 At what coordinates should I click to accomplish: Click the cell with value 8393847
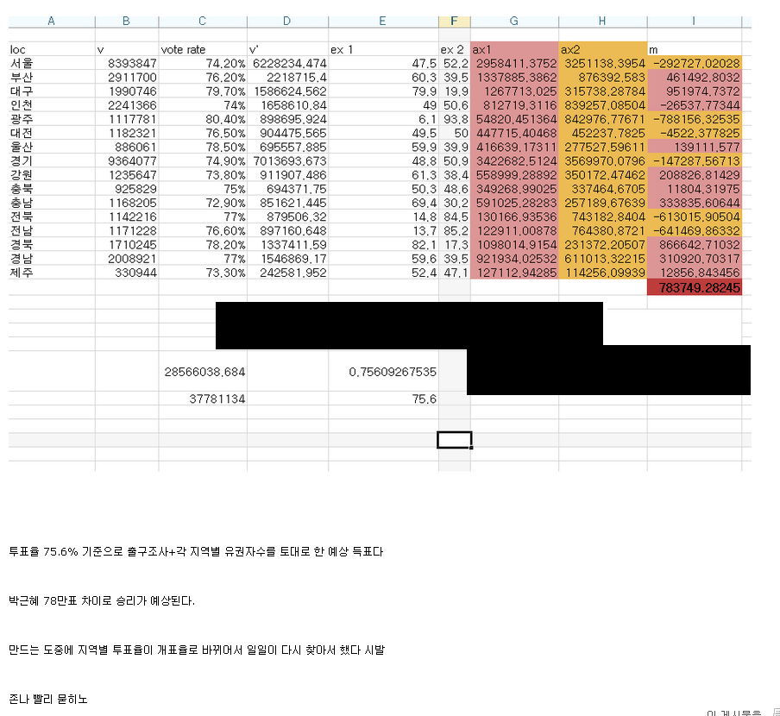[127, 63]
